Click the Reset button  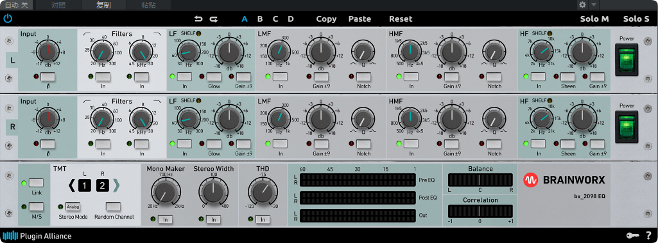[401, 19]
